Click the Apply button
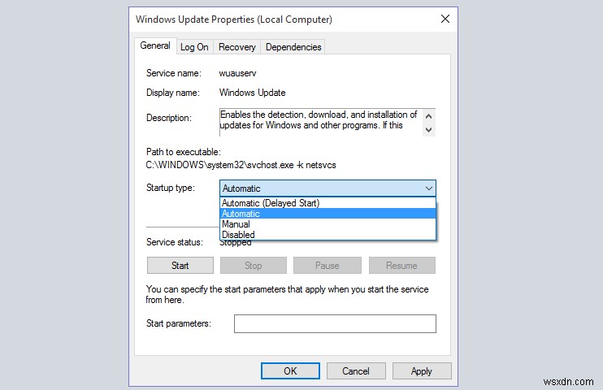This screenshot has height=390, width=603. pyautogui.click(x=422, y=370)
